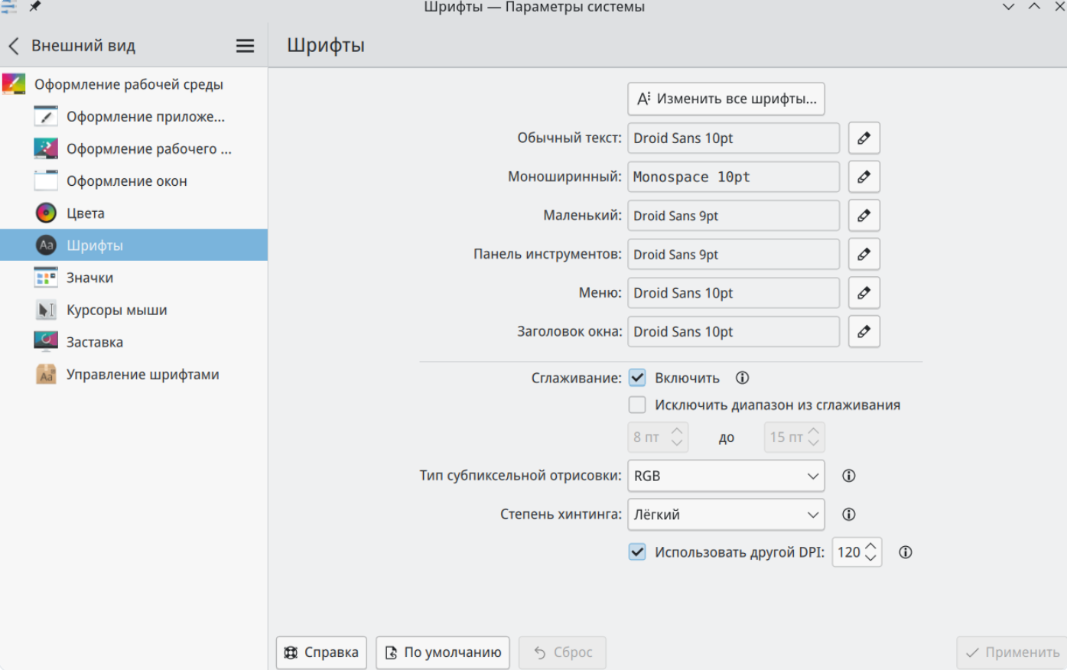Click the info icon next to Включить
The width and height of the screenshot is (1067, 670).
[x=742, y=378]
